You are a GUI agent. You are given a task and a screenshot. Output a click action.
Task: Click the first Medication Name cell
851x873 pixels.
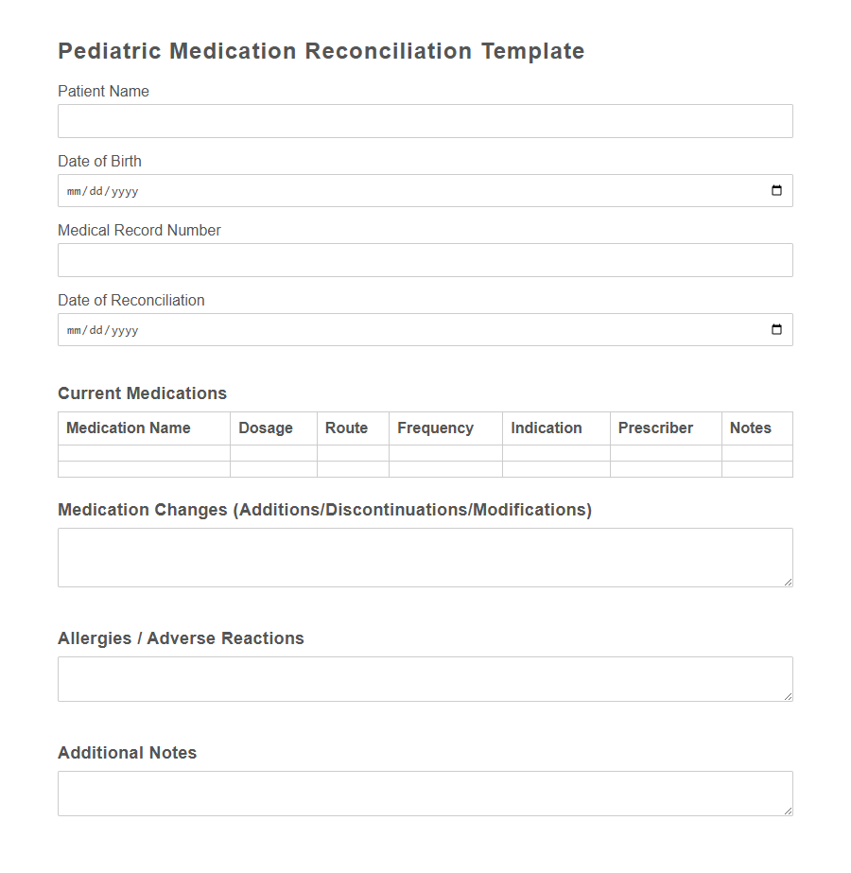coord(142,455)
